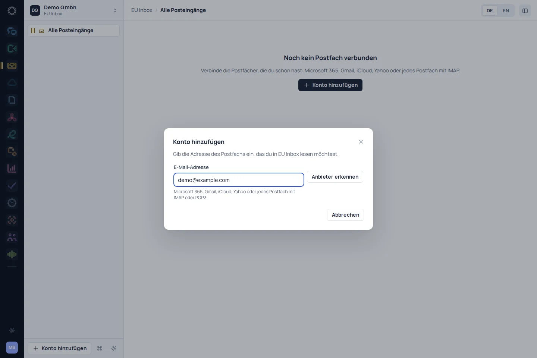Click the Alle Posteingänge breadcrumb title
537x358 pixels.
pos(183,10)
